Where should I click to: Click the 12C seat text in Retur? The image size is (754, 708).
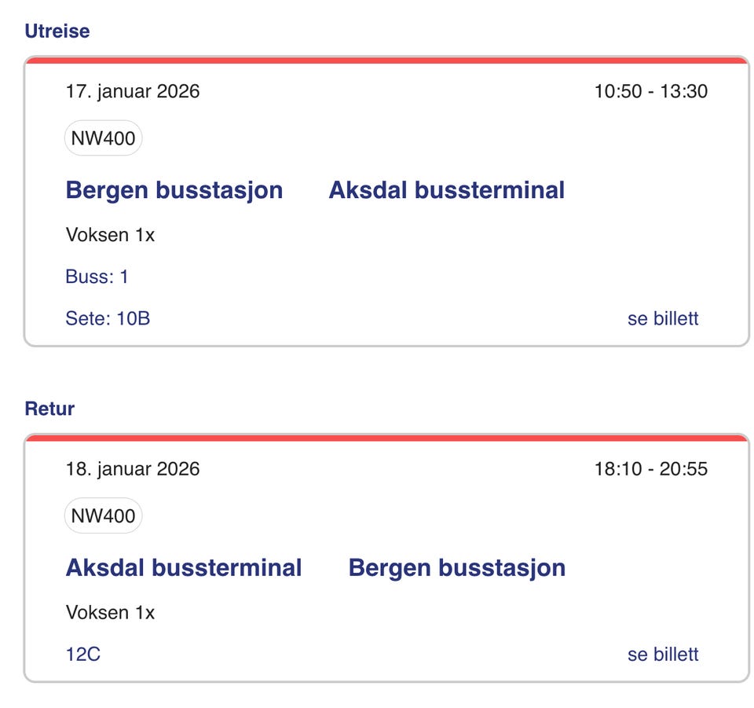point(83,655)
